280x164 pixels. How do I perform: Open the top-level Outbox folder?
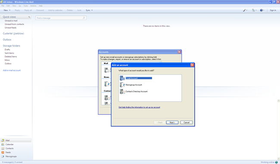(7, 39)
